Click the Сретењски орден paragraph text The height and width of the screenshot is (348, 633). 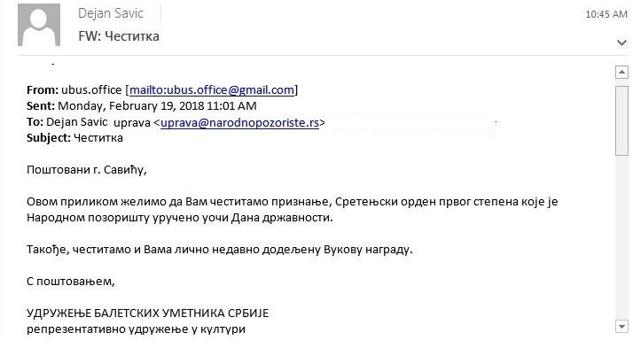coord(292,210)
